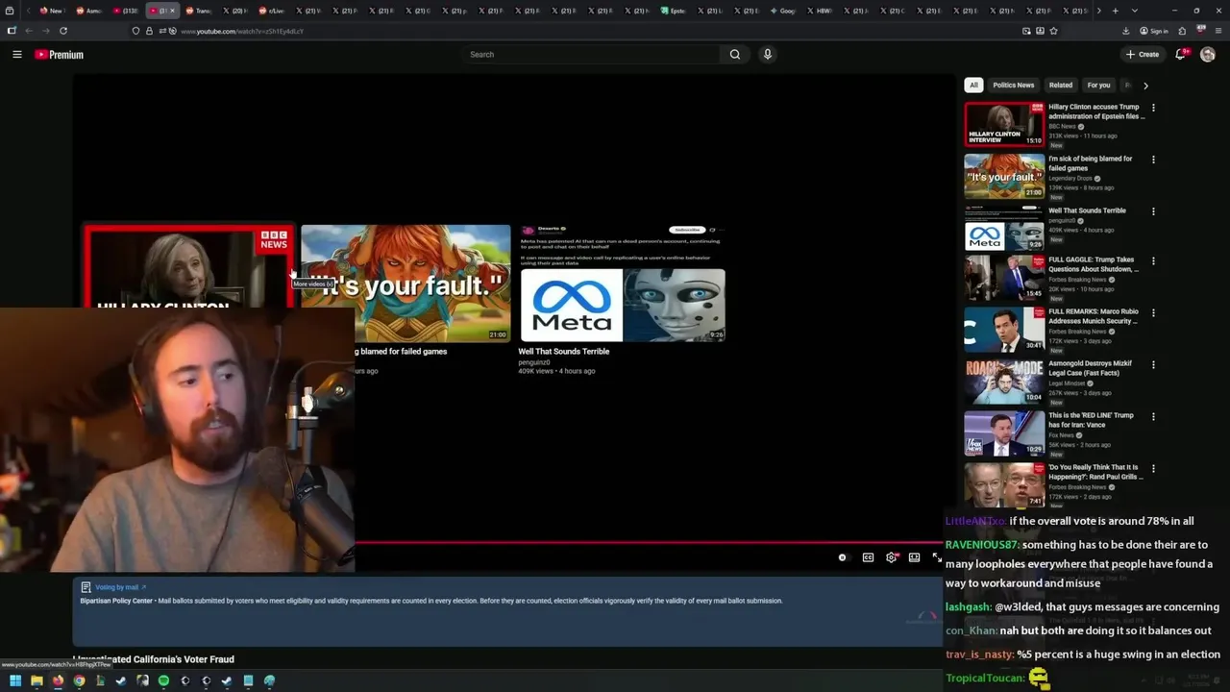
Task: Go to YouTube Premium home logo
Action: pyautogui.click(x=60, y=55)
